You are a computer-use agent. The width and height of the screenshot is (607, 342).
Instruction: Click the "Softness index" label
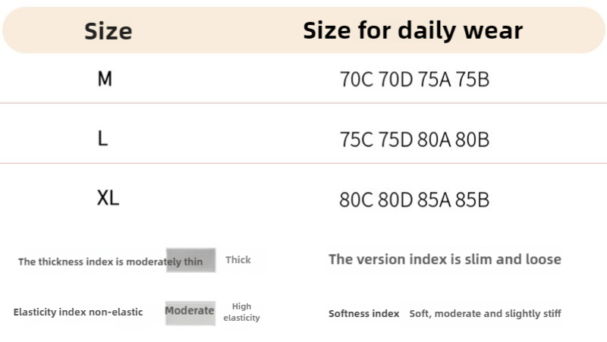tap(363, 313)
